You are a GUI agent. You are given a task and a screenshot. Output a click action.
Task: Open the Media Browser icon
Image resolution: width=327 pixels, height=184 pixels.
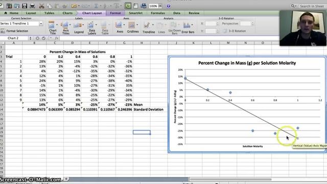pyautogui.click(x=144, y=6)
